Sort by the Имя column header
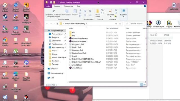This screenshot has width=180, height=101. tap(71, 28)
